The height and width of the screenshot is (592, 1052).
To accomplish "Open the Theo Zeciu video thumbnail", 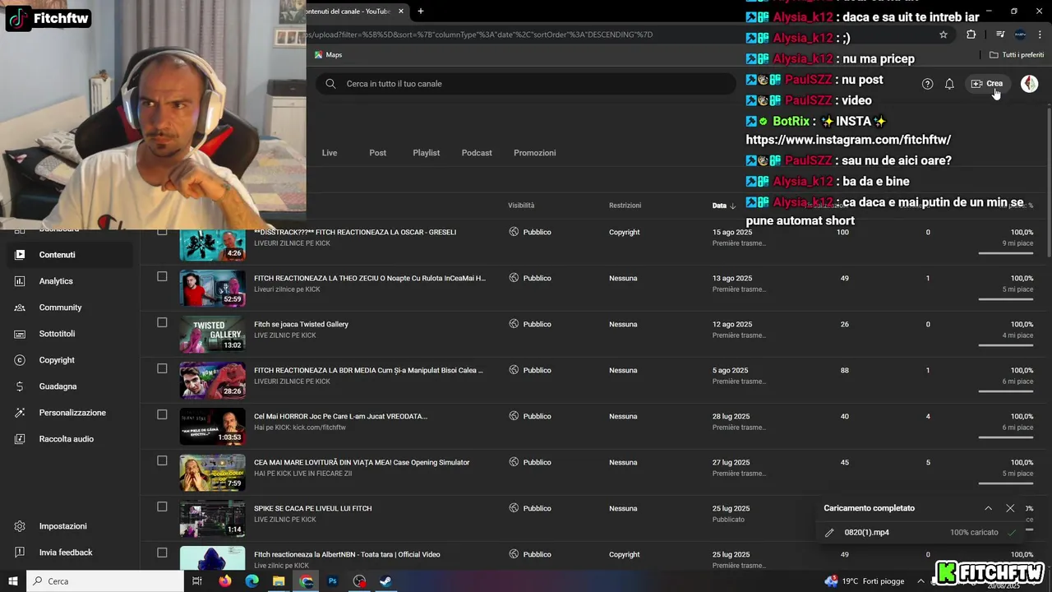I will (x=212, y=288).
